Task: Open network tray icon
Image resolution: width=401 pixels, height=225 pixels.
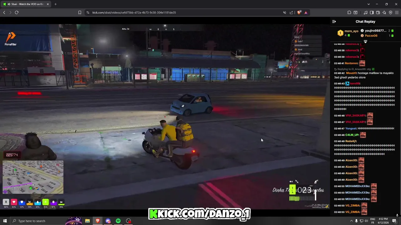Action: [x=362, y=221]
